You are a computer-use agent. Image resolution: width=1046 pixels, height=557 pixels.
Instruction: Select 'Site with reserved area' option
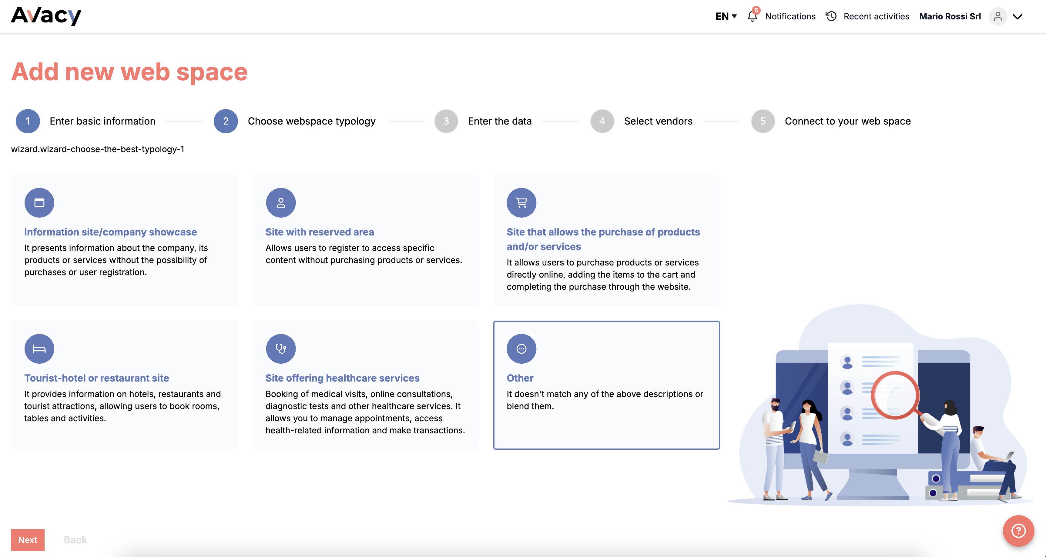[x=365, y=240]
